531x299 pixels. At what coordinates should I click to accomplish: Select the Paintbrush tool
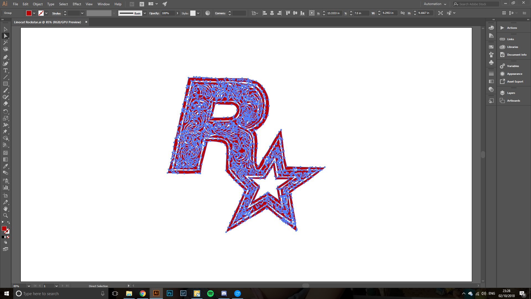pyautogui.click(x=5, y=91)
